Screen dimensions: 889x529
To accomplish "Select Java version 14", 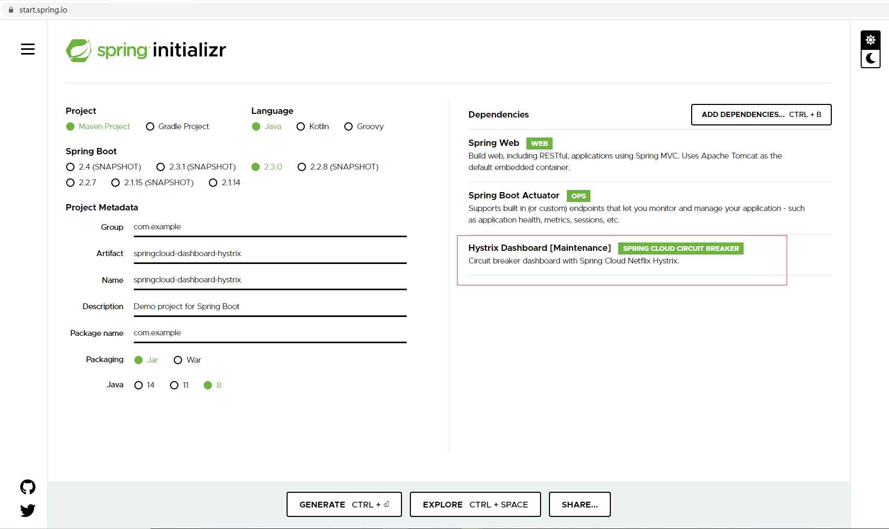I will tap(144, 385).
